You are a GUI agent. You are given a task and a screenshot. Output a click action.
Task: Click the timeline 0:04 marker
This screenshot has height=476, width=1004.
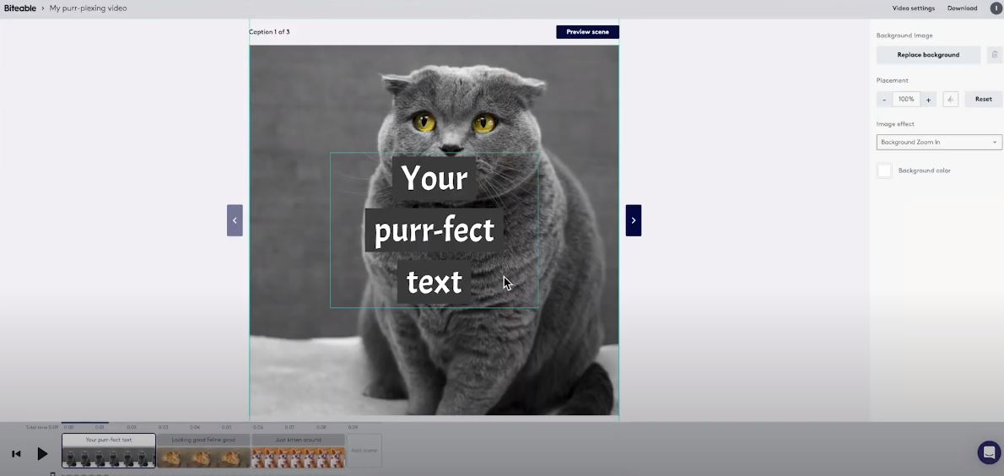pyautogui.click(x=195, y=427)
